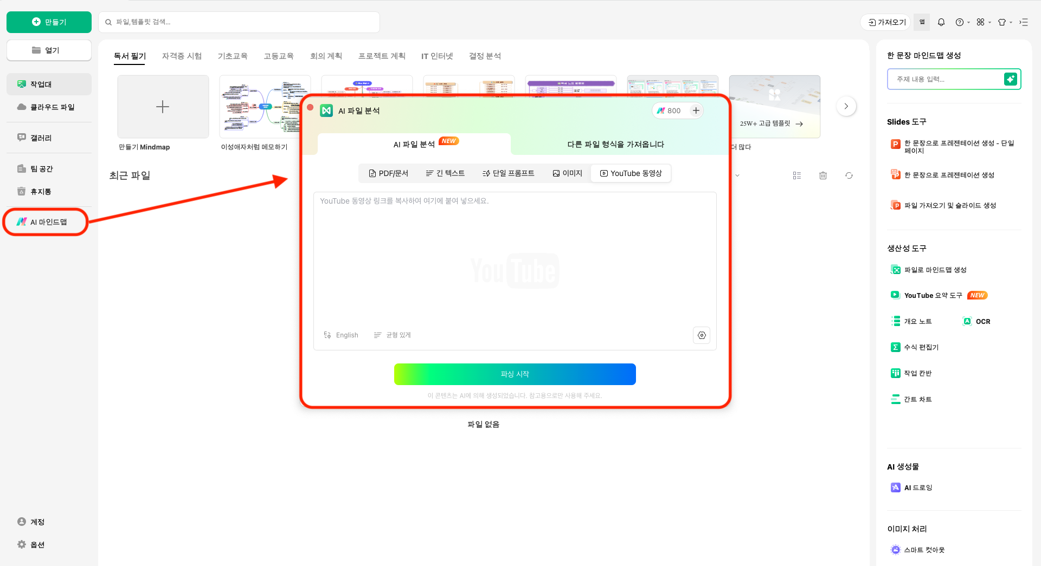Open the OCR tool
Image resolution: width=1041 pixels, height=566 pixels.
pyautogui.click(x=982, y=321)
